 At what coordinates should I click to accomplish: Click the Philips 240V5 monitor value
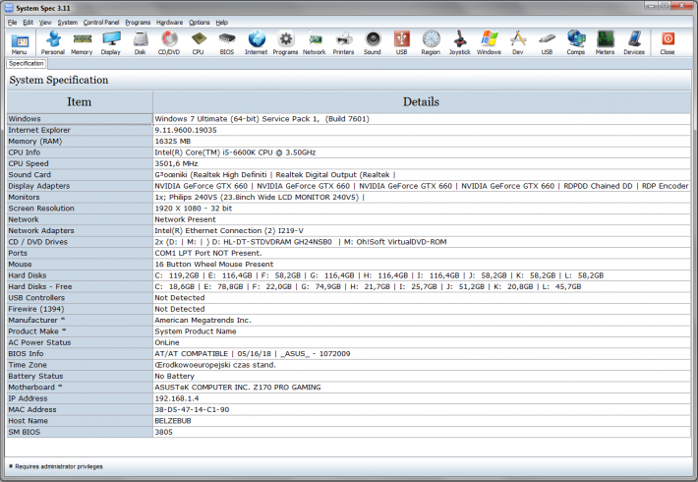[421, 197]
